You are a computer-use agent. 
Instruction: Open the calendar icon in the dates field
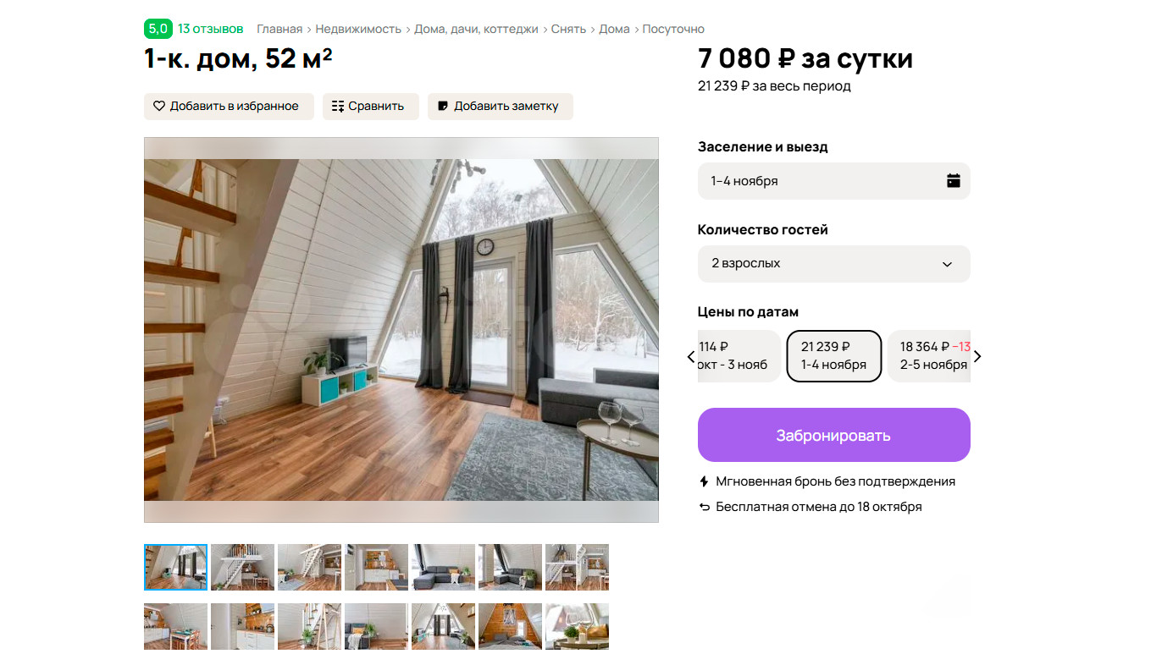click(954, 180)
